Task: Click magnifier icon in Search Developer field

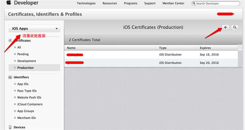Action: 194,3
